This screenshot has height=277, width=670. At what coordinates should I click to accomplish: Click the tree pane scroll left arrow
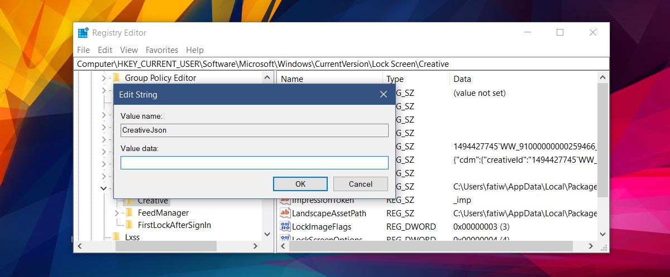79,246
